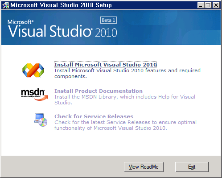Viewport: 222px width, 178px height.
Task: Minimize the Setup window
Action: click(x=201, y=5)
